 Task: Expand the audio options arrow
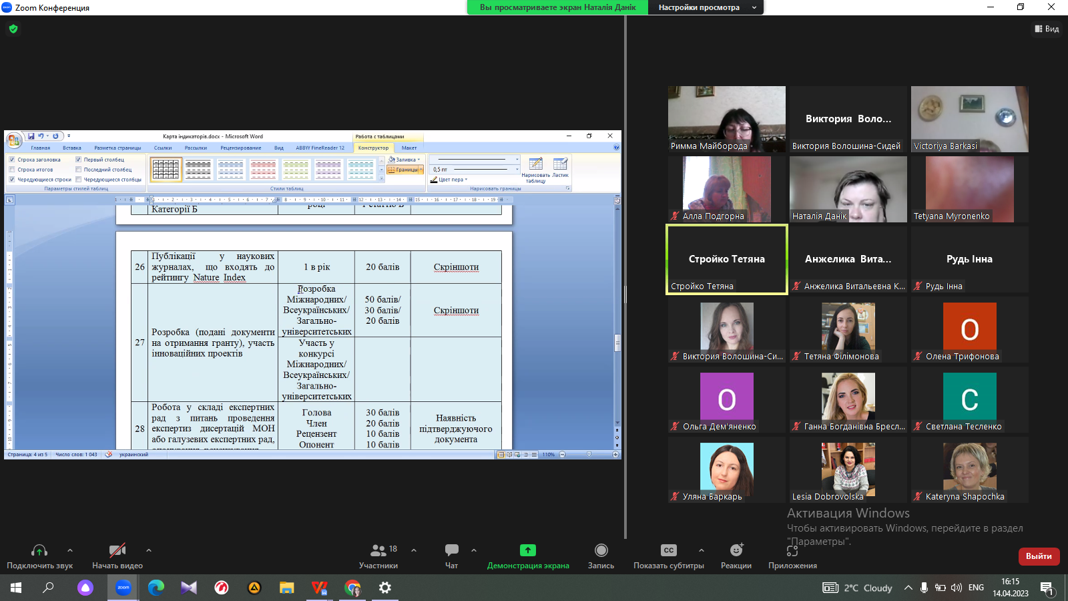tap(70, 550)
